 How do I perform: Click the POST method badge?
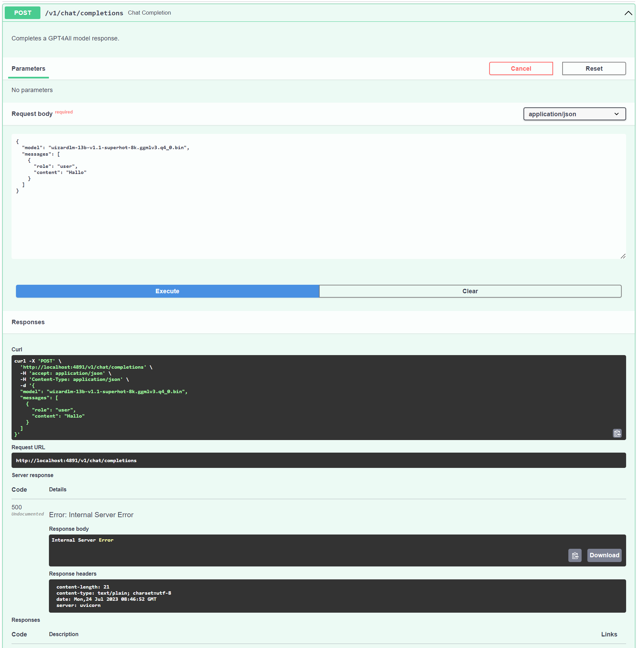pos(22,13)
